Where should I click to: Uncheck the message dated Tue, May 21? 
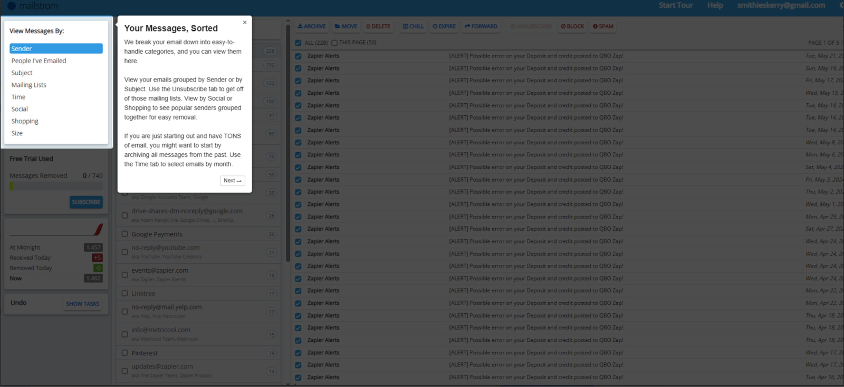(x=298, y=56)
